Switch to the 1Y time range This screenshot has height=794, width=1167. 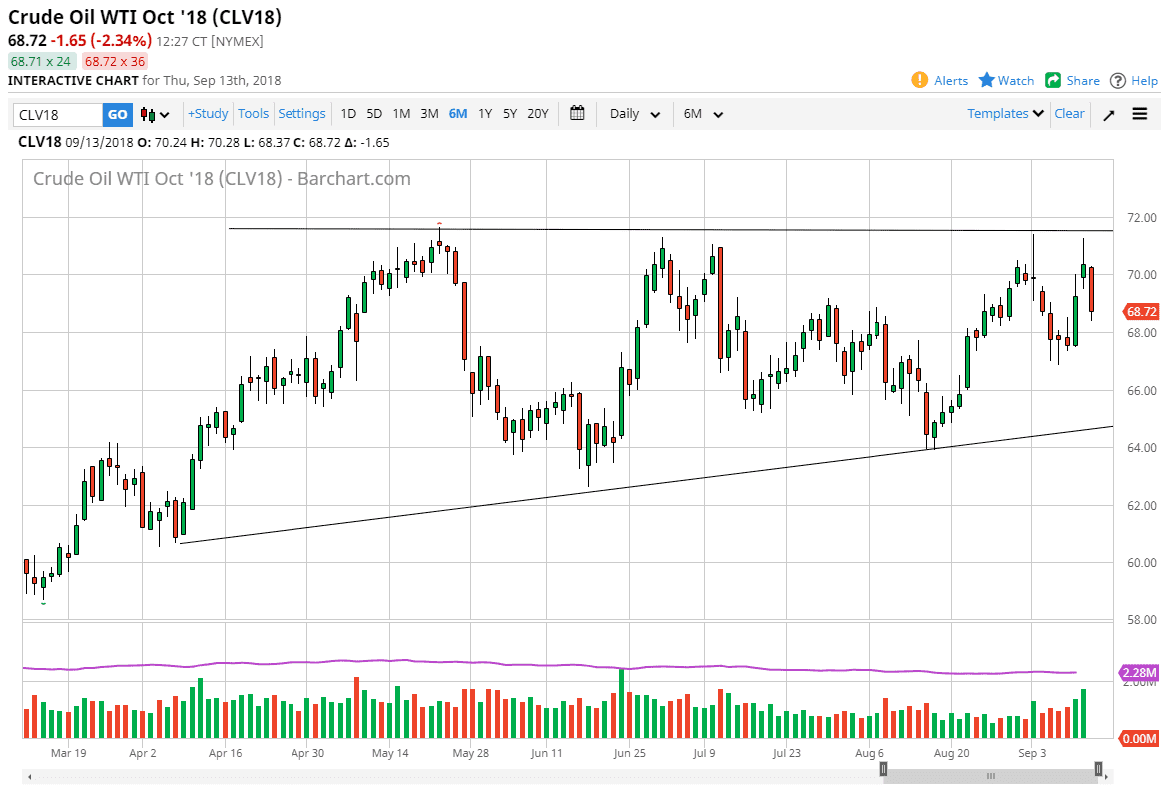[485, 114]
